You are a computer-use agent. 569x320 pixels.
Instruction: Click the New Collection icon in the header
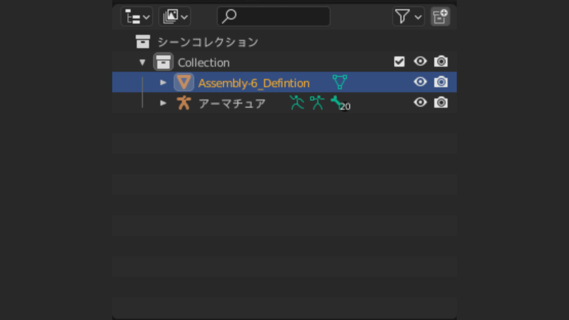pos(440,17)
